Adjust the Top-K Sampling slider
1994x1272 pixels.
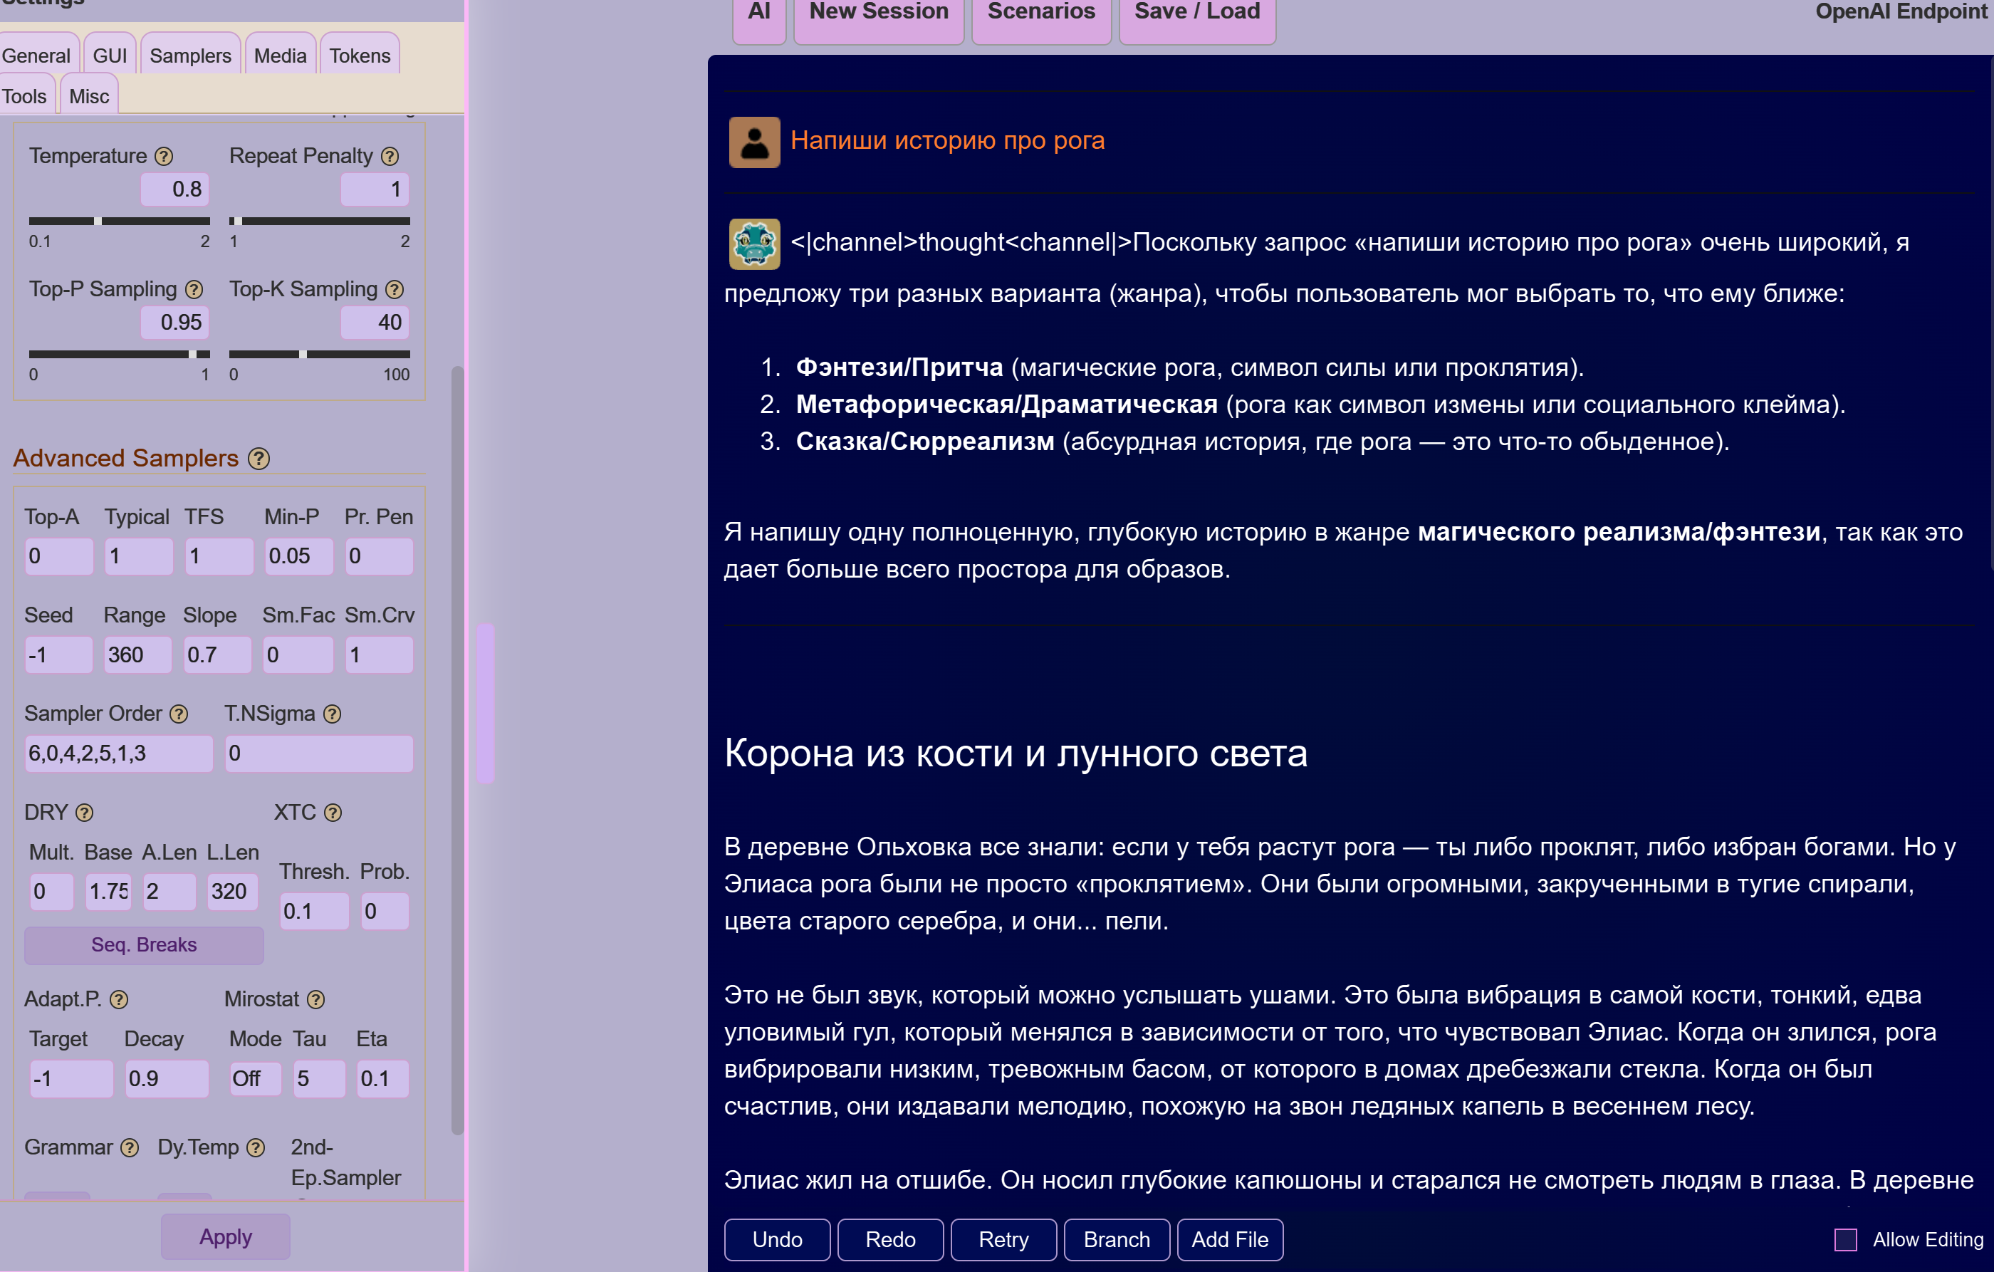(x=320, y=355)
